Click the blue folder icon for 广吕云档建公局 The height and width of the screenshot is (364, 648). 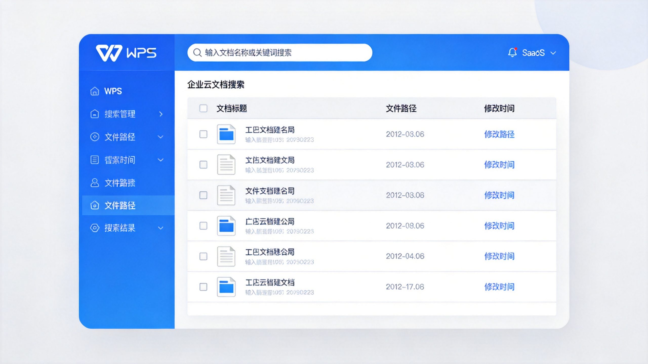(226, 226)
